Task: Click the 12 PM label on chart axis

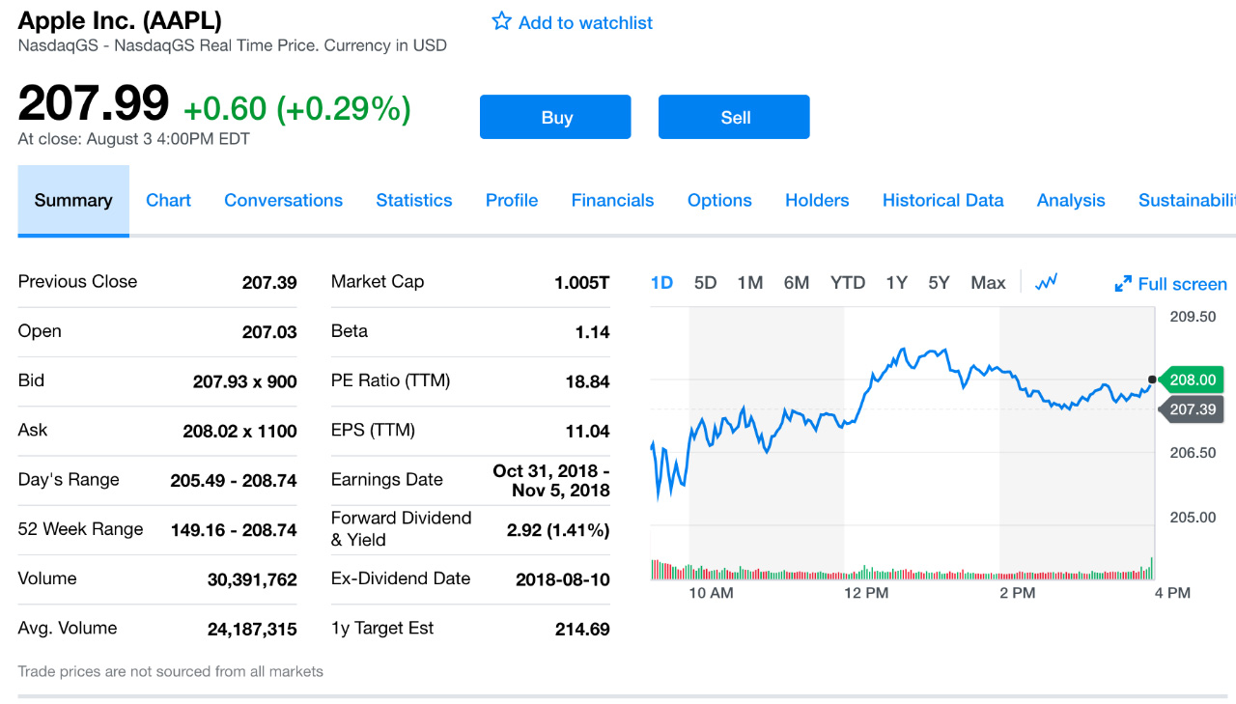Action: pyautogui.click(x=865, y=593)
